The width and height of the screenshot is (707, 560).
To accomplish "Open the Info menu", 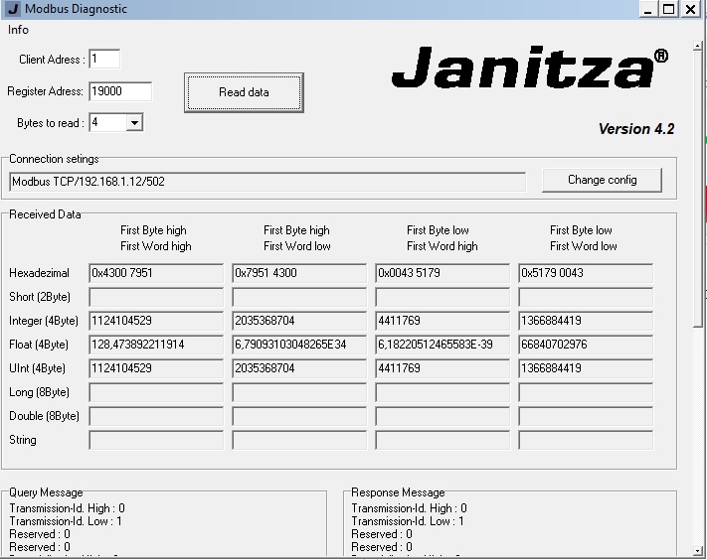I will pyautogui.click(x=19, y=30).
